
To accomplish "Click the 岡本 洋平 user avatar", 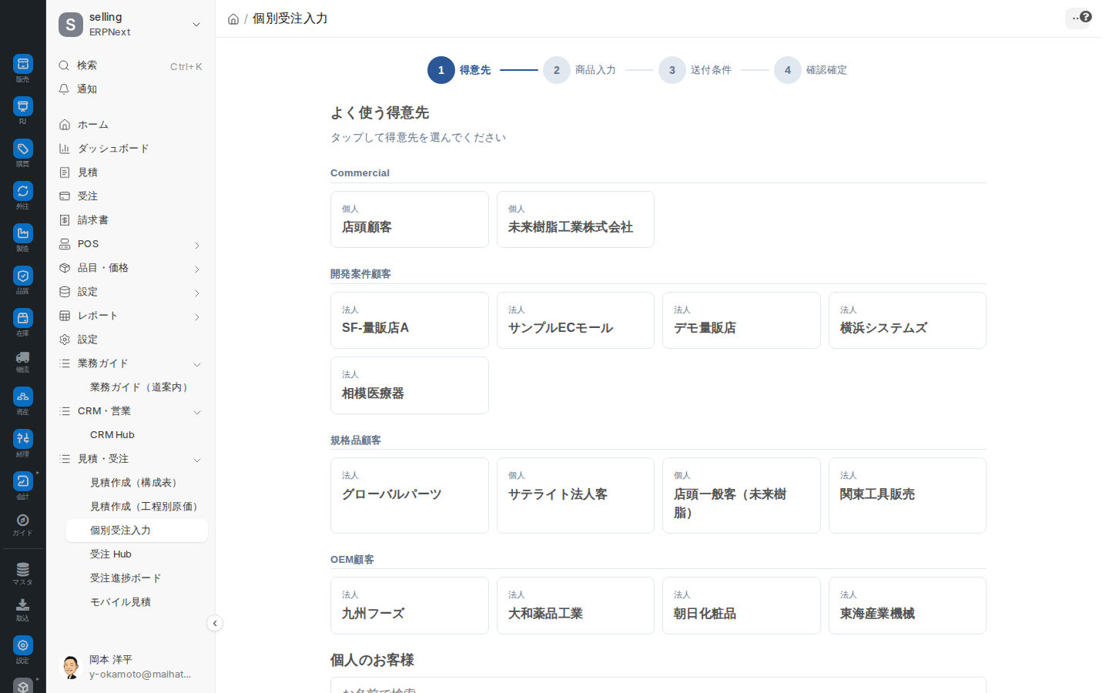I will point(71,667).
